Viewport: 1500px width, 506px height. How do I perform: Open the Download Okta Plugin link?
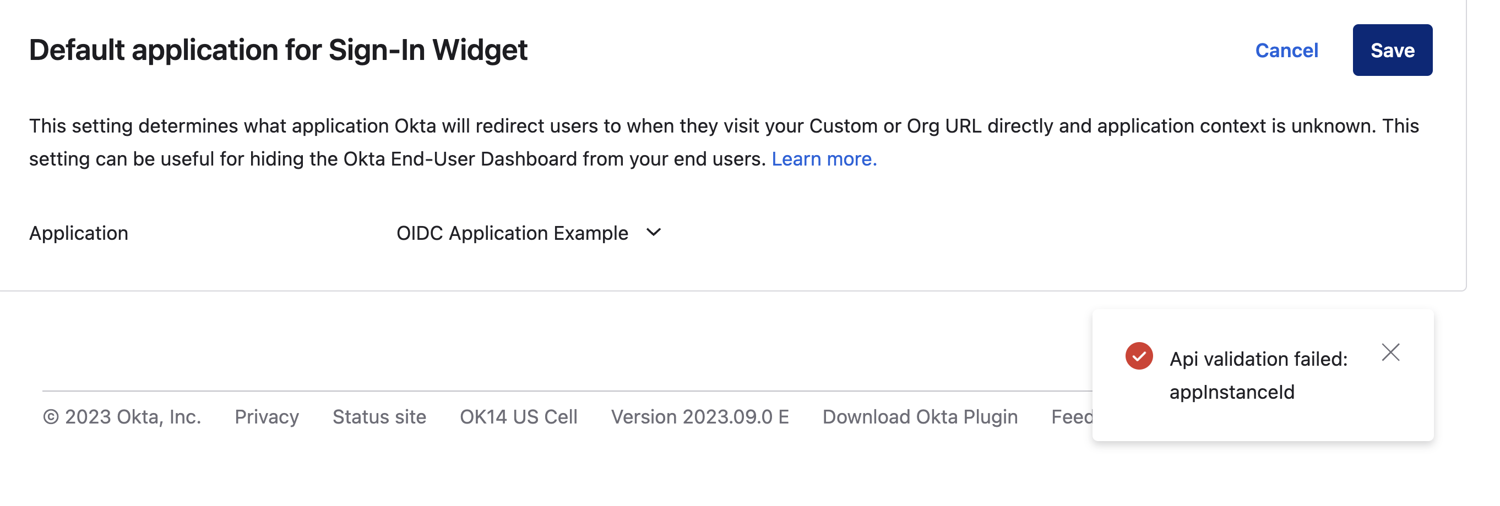pos(920,416)
